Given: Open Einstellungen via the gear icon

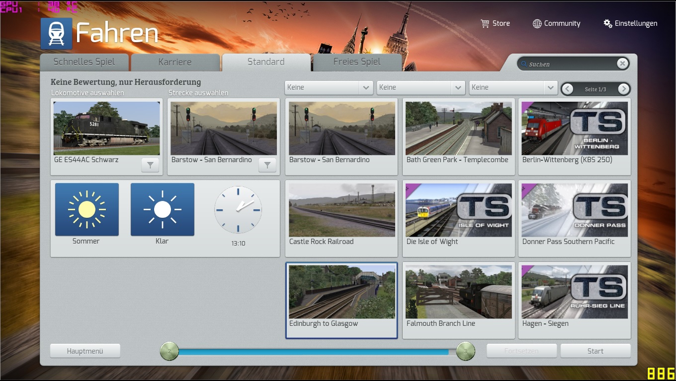Looking at the screenshot, I should click(607, 23).
